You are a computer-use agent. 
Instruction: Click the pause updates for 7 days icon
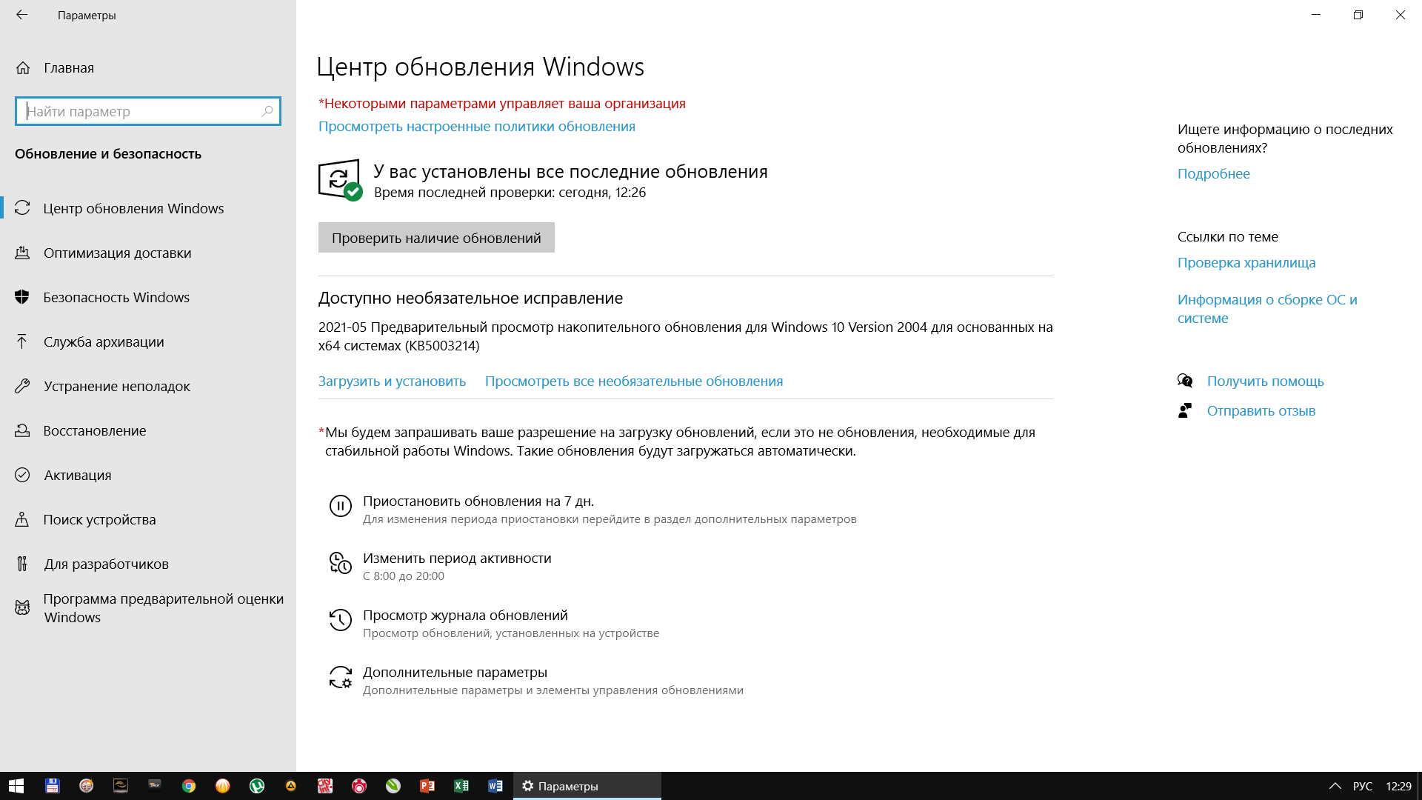(x=340, y=507)
